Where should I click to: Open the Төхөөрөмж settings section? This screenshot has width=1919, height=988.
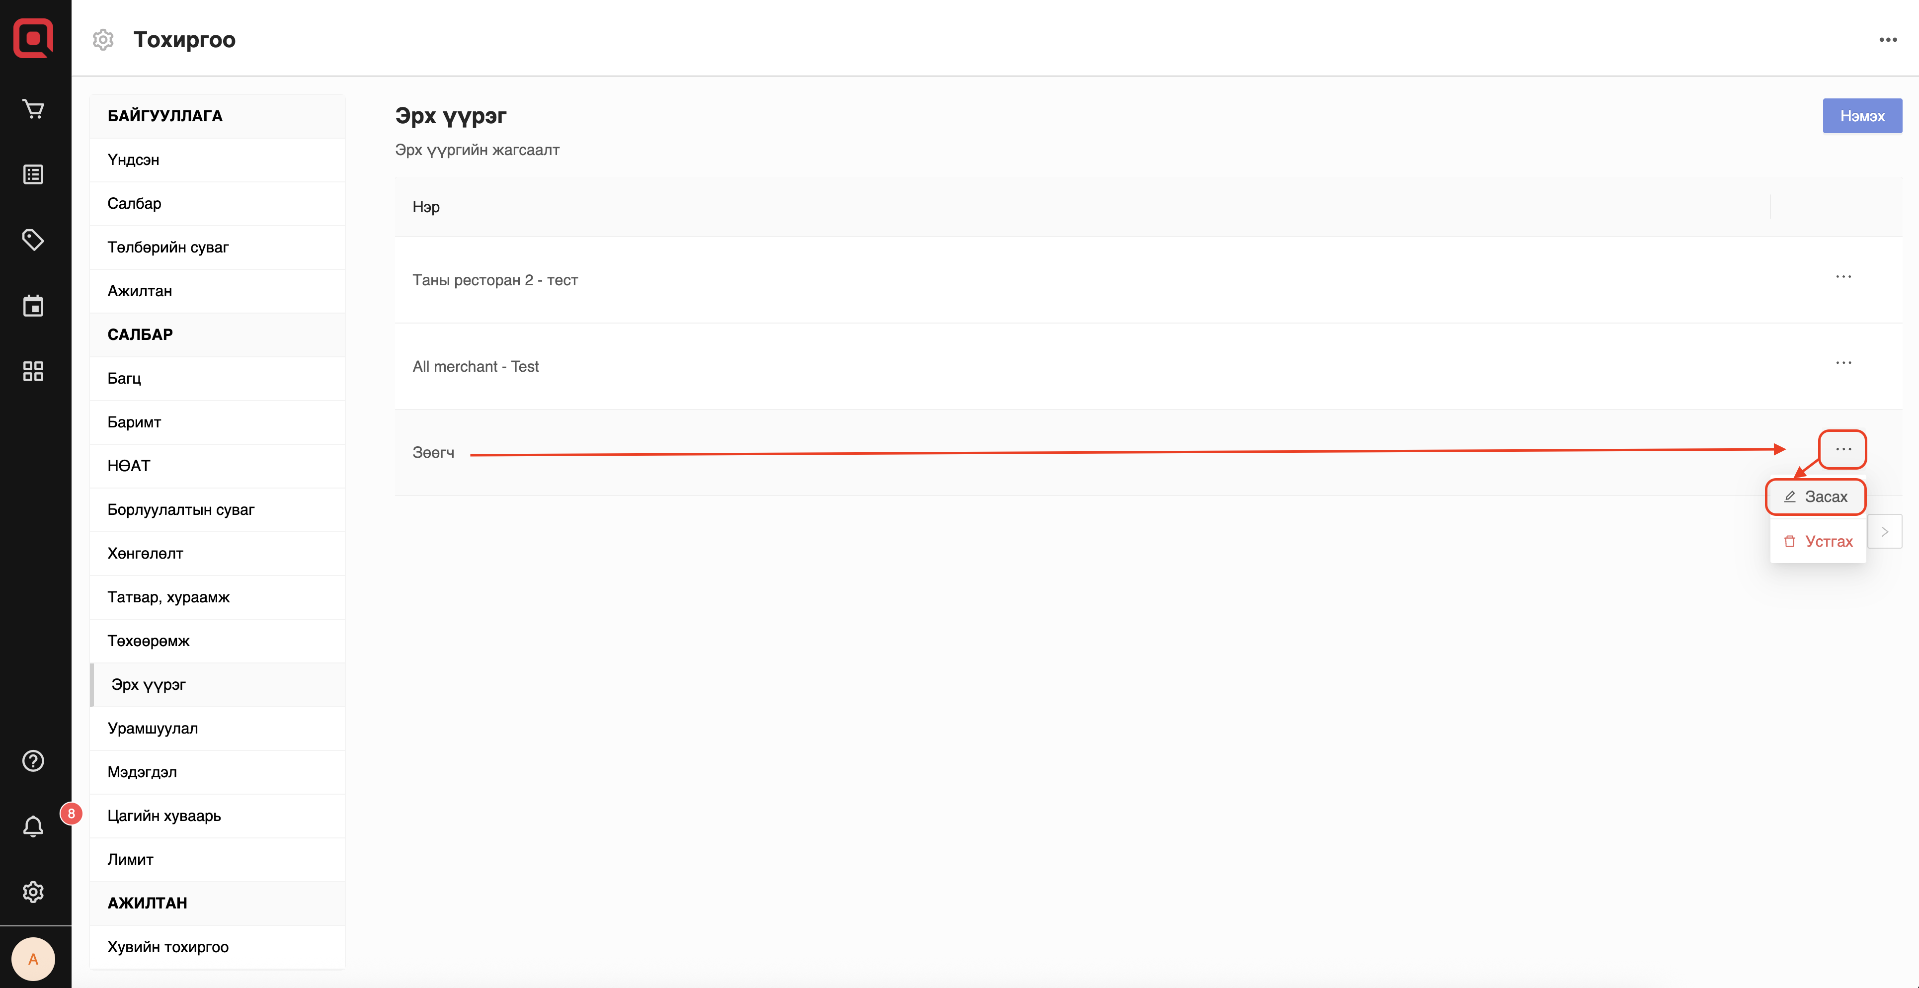[148, 641]
